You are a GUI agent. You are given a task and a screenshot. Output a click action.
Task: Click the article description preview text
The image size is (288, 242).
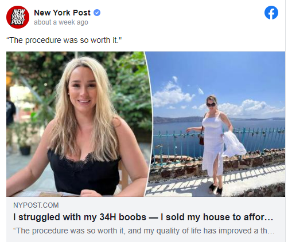click(x=144, y=231)
